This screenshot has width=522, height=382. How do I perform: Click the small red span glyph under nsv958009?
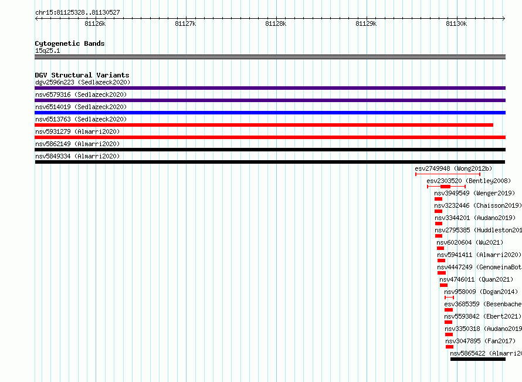click(x=449, y=298)
